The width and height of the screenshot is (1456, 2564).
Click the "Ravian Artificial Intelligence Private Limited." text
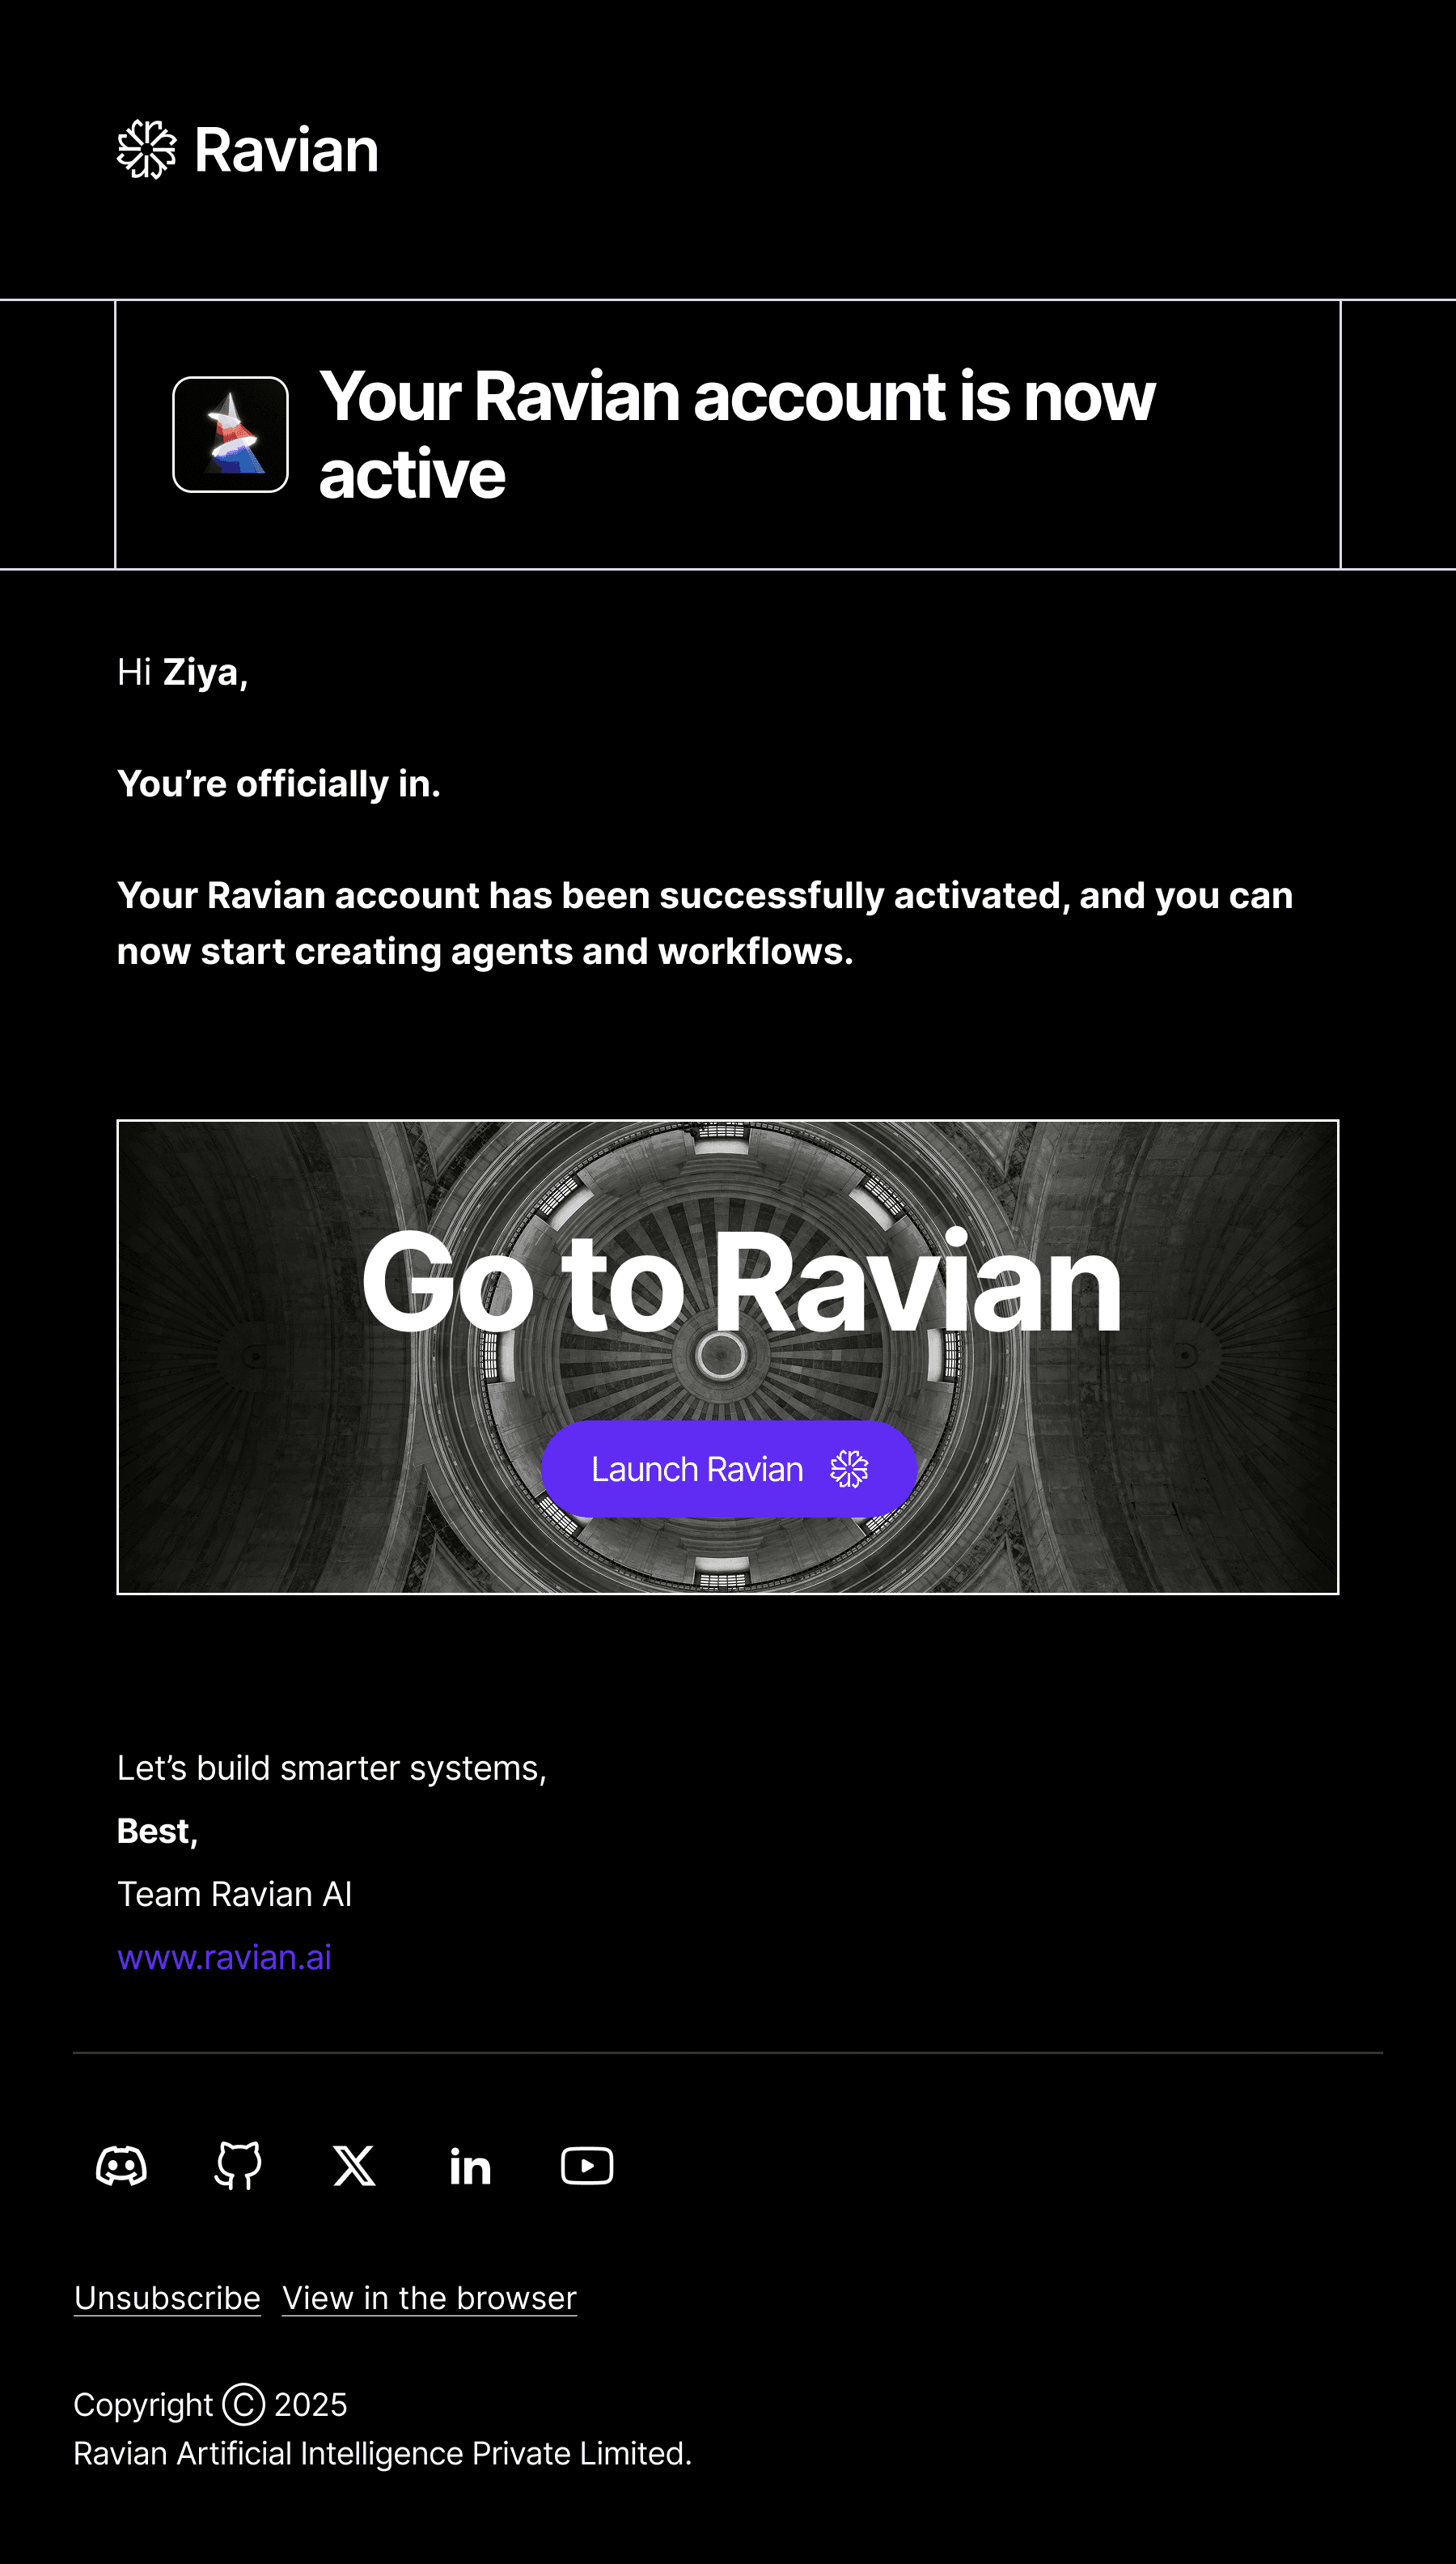tap(383, 2453)
